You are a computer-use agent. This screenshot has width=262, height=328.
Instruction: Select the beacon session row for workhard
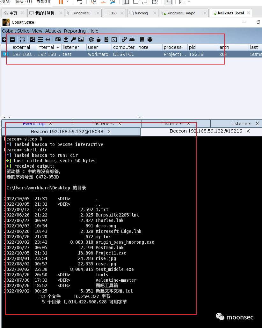(x=132, y=54)
